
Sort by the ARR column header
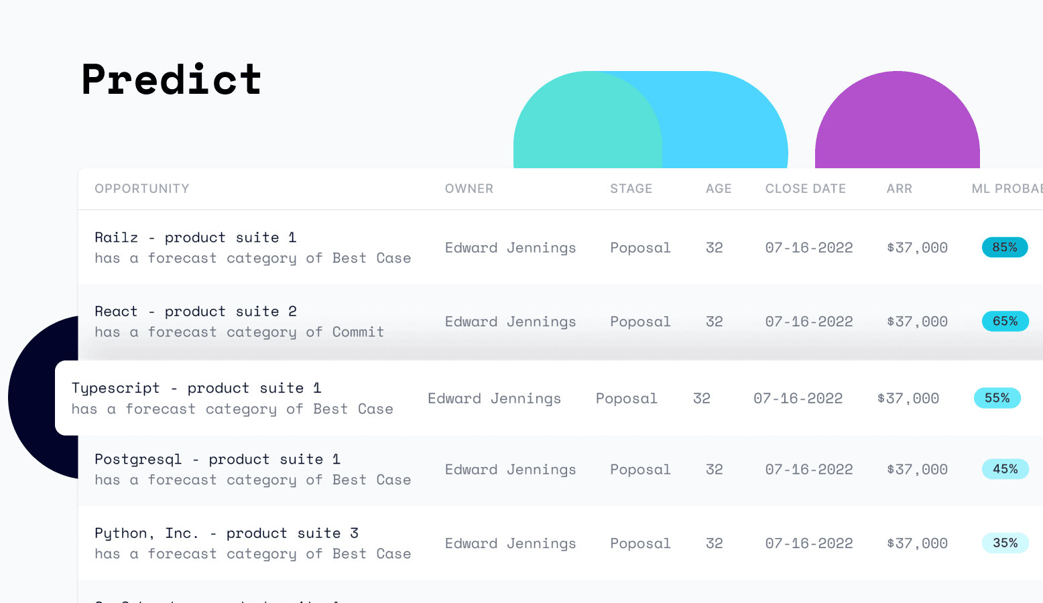pos(900,189)
